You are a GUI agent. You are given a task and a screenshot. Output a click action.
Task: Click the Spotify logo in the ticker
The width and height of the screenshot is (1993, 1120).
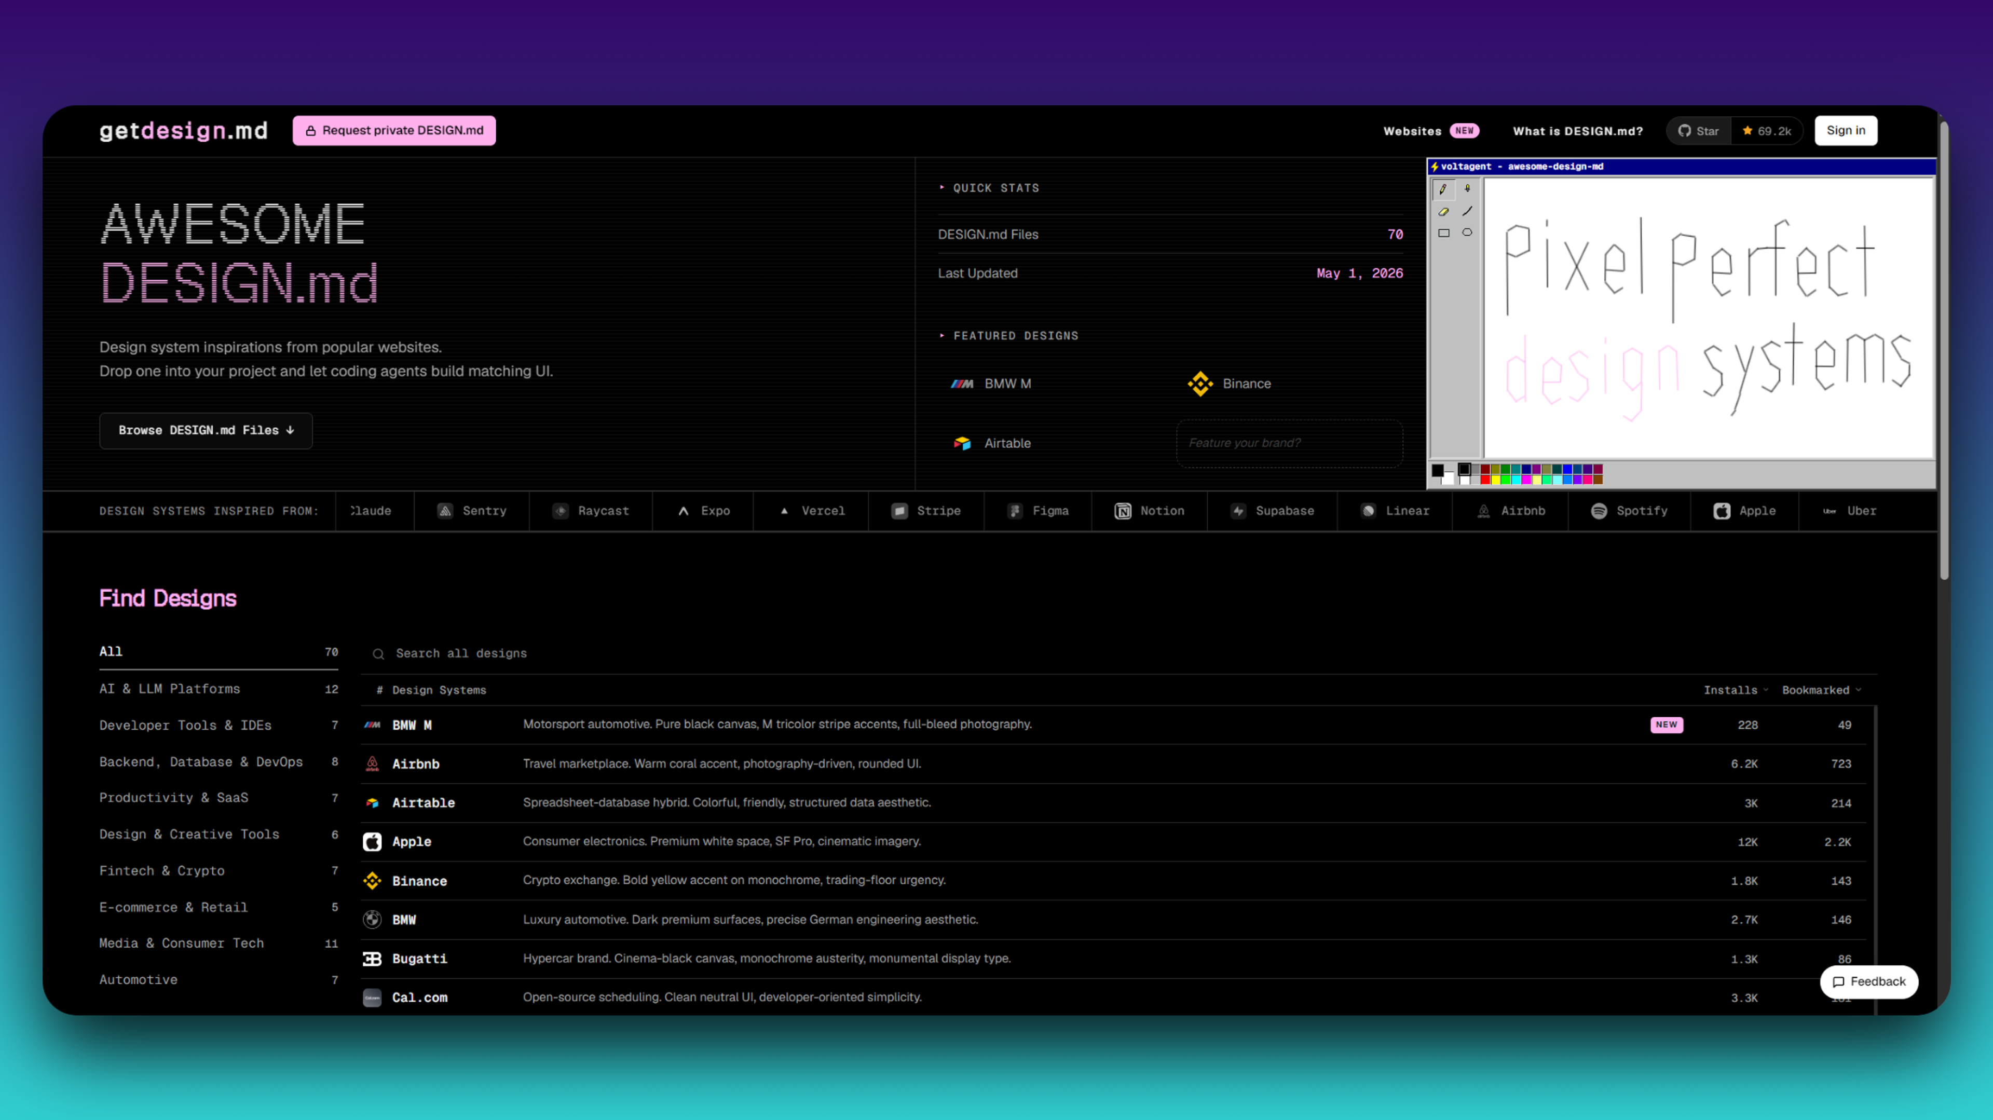(1599, 511)
